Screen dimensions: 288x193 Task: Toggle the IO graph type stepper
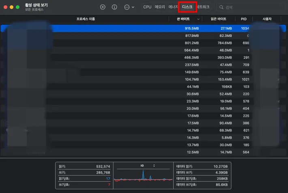point(154,166)
